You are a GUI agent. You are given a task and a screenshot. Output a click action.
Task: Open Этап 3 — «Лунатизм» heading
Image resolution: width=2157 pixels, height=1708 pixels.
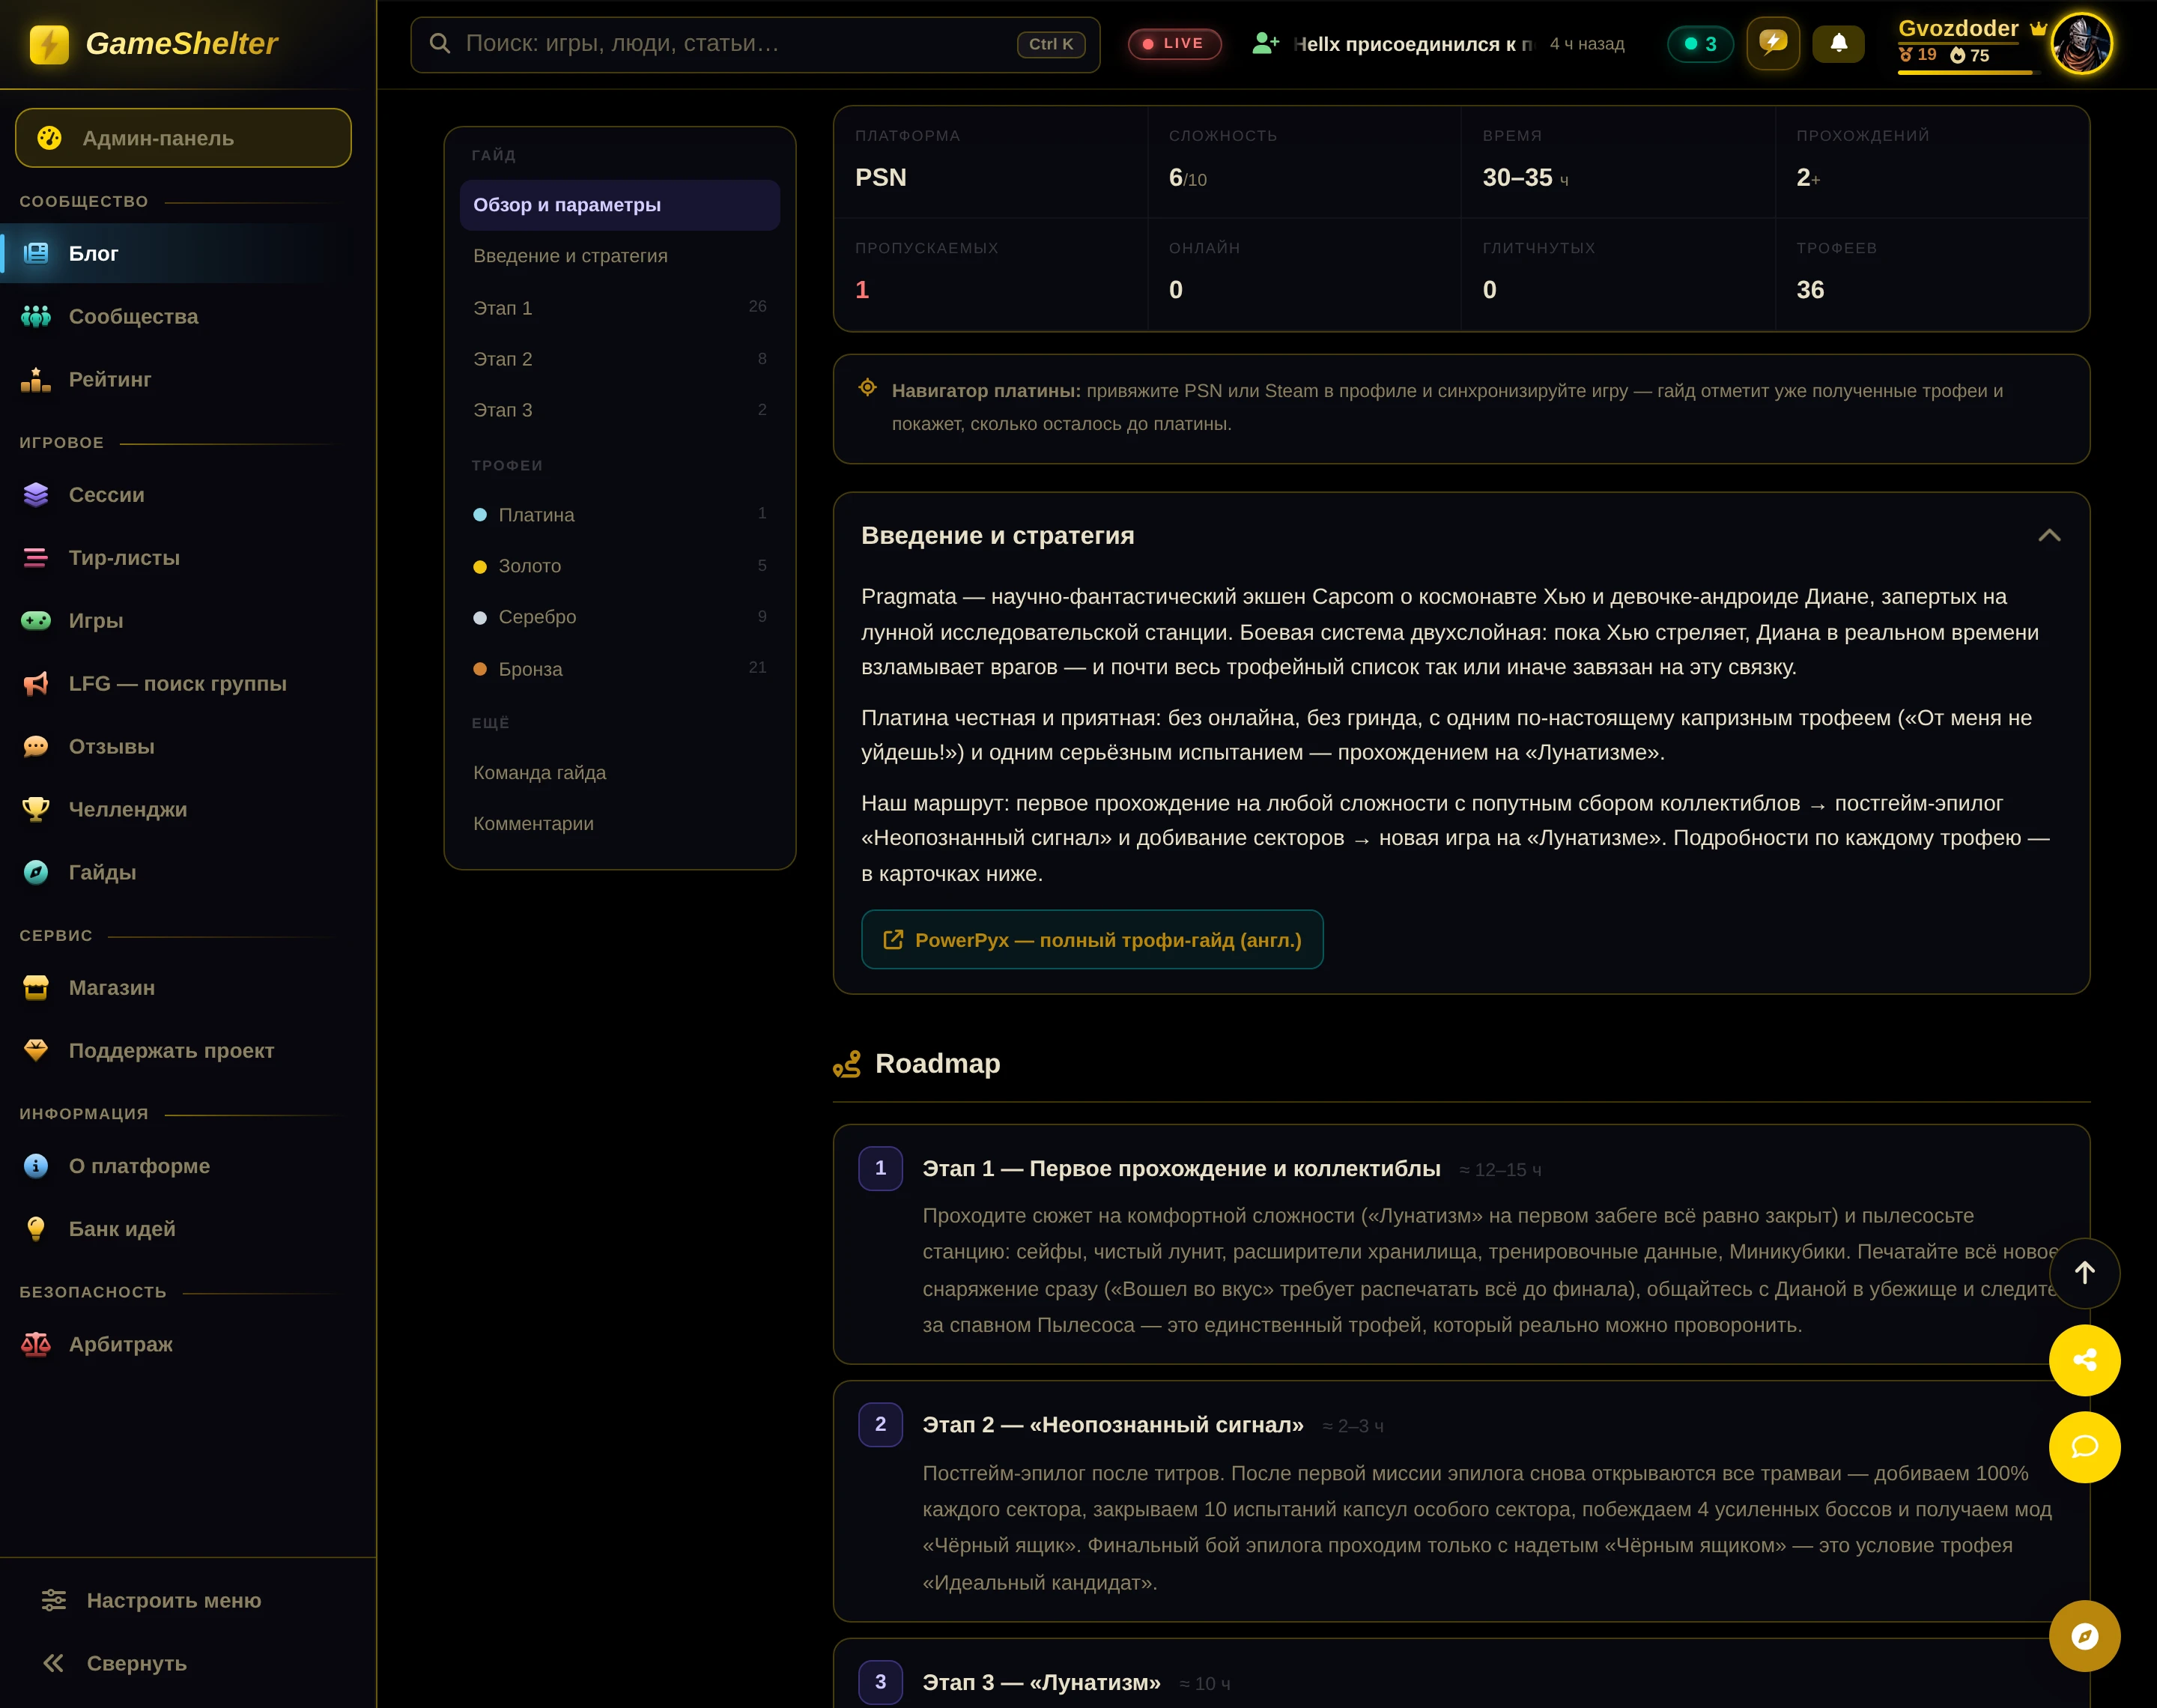pyautogui.click(x=1040, y=1683)
